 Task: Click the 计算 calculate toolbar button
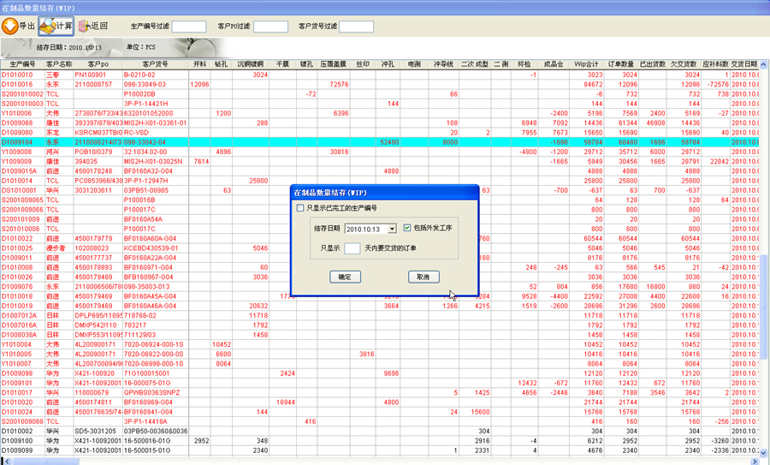click(x=56, y=26)
